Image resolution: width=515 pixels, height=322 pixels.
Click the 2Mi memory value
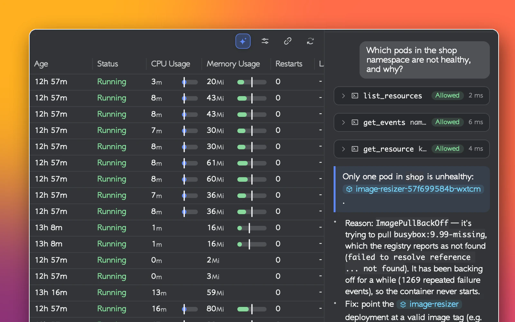tap(213, 260)
